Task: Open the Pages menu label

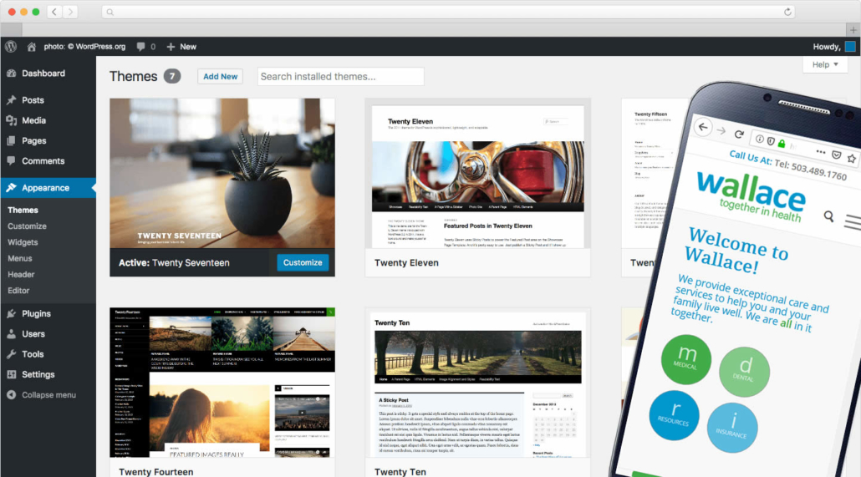Action: (x=34, y=140)
